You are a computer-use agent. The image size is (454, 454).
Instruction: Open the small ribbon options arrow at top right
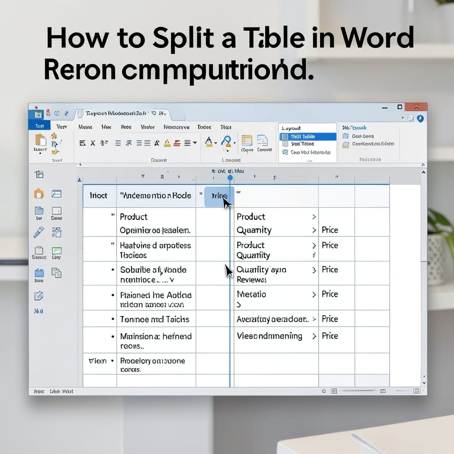point(403,118)
